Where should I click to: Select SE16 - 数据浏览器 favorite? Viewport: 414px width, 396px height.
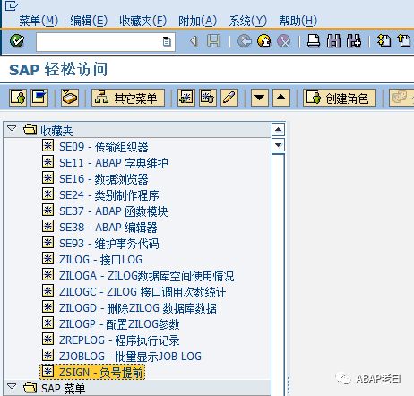(104, 179)
